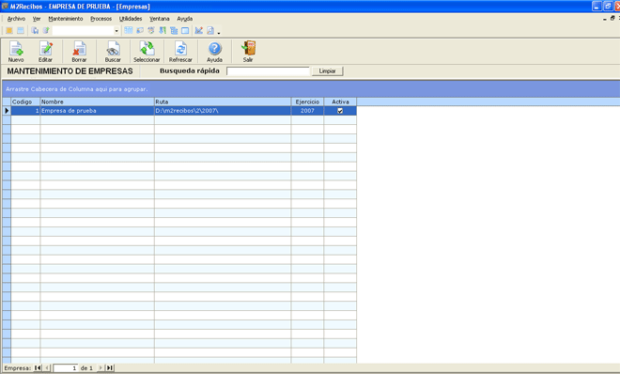The width and height of the screenshot is (620, 374).
Task: Click the Busqueda rápida input field
Action: click(x=268, y=71)
